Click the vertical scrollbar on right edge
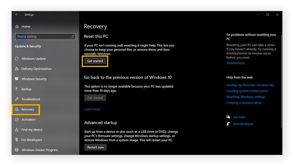The image size is (294, 167). pos(282,79)
